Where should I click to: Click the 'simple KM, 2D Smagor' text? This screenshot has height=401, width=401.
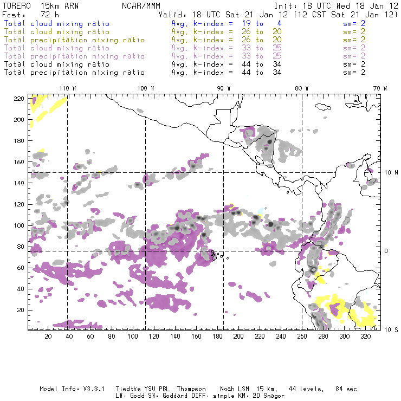pyautogui.click(x=249, y=396)
